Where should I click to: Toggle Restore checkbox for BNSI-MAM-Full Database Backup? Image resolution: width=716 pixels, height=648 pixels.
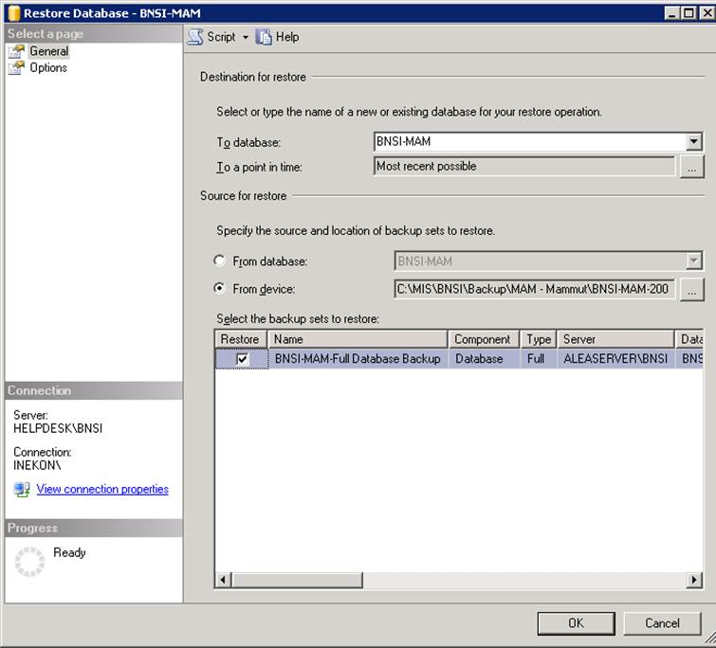click(x=243, y=359)
